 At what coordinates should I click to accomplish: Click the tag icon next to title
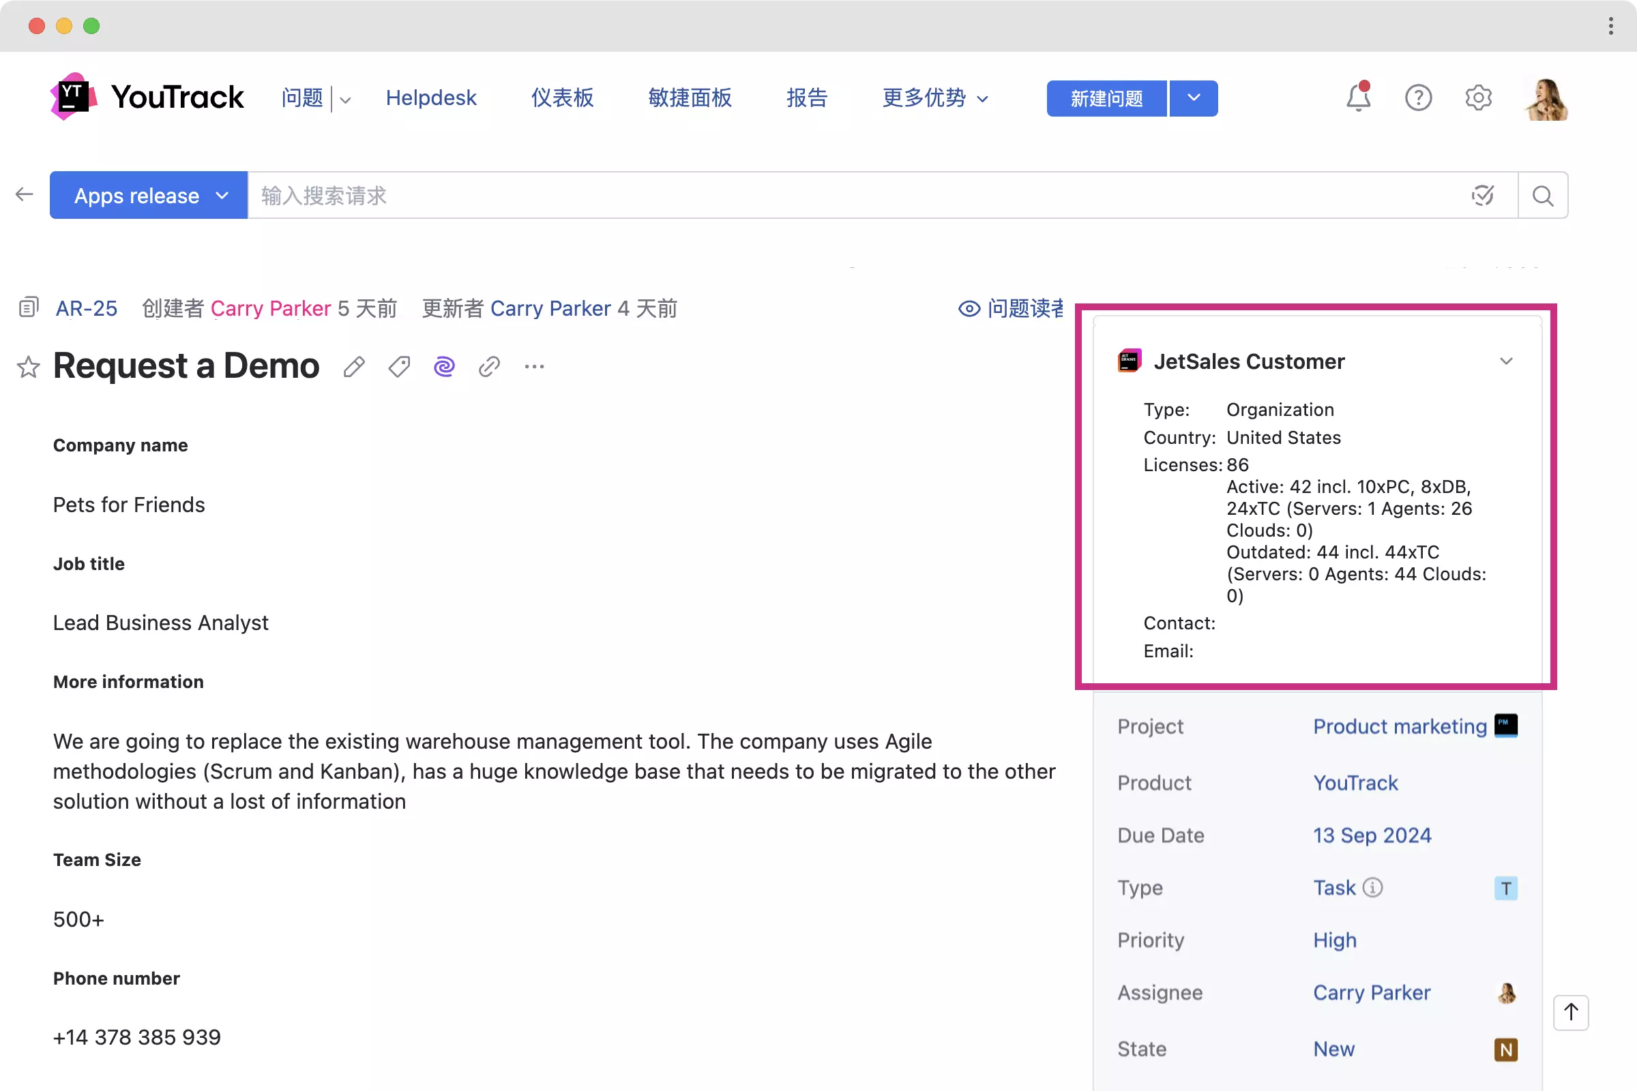[399, 367]
